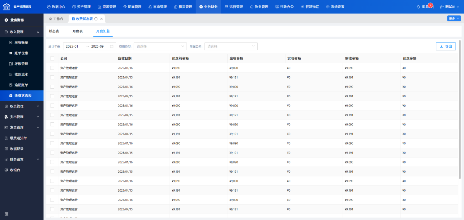464x220 pixels.
Task: Check the third table row checkbox
Action: (x=52, y=87)
